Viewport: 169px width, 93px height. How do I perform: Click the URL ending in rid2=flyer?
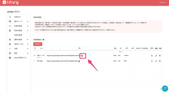pyautogui.click(x=62, y=61)
